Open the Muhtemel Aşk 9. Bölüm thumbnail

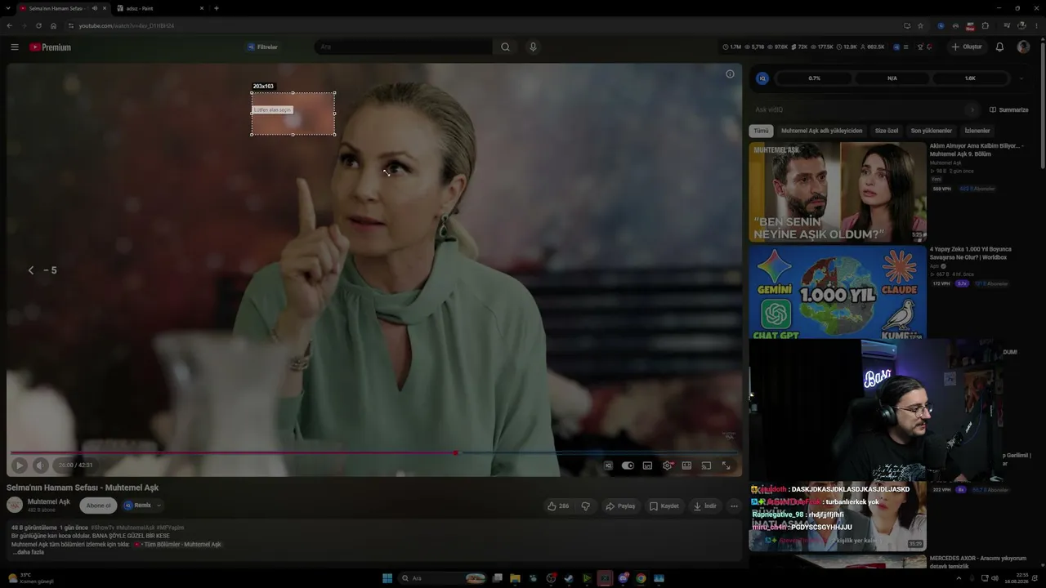coord(838,193)
